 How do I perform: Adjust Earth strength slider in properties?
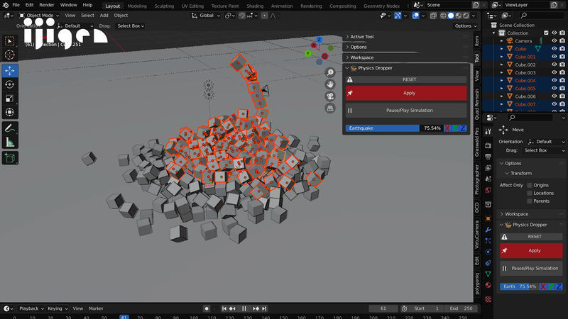[519, 286]
